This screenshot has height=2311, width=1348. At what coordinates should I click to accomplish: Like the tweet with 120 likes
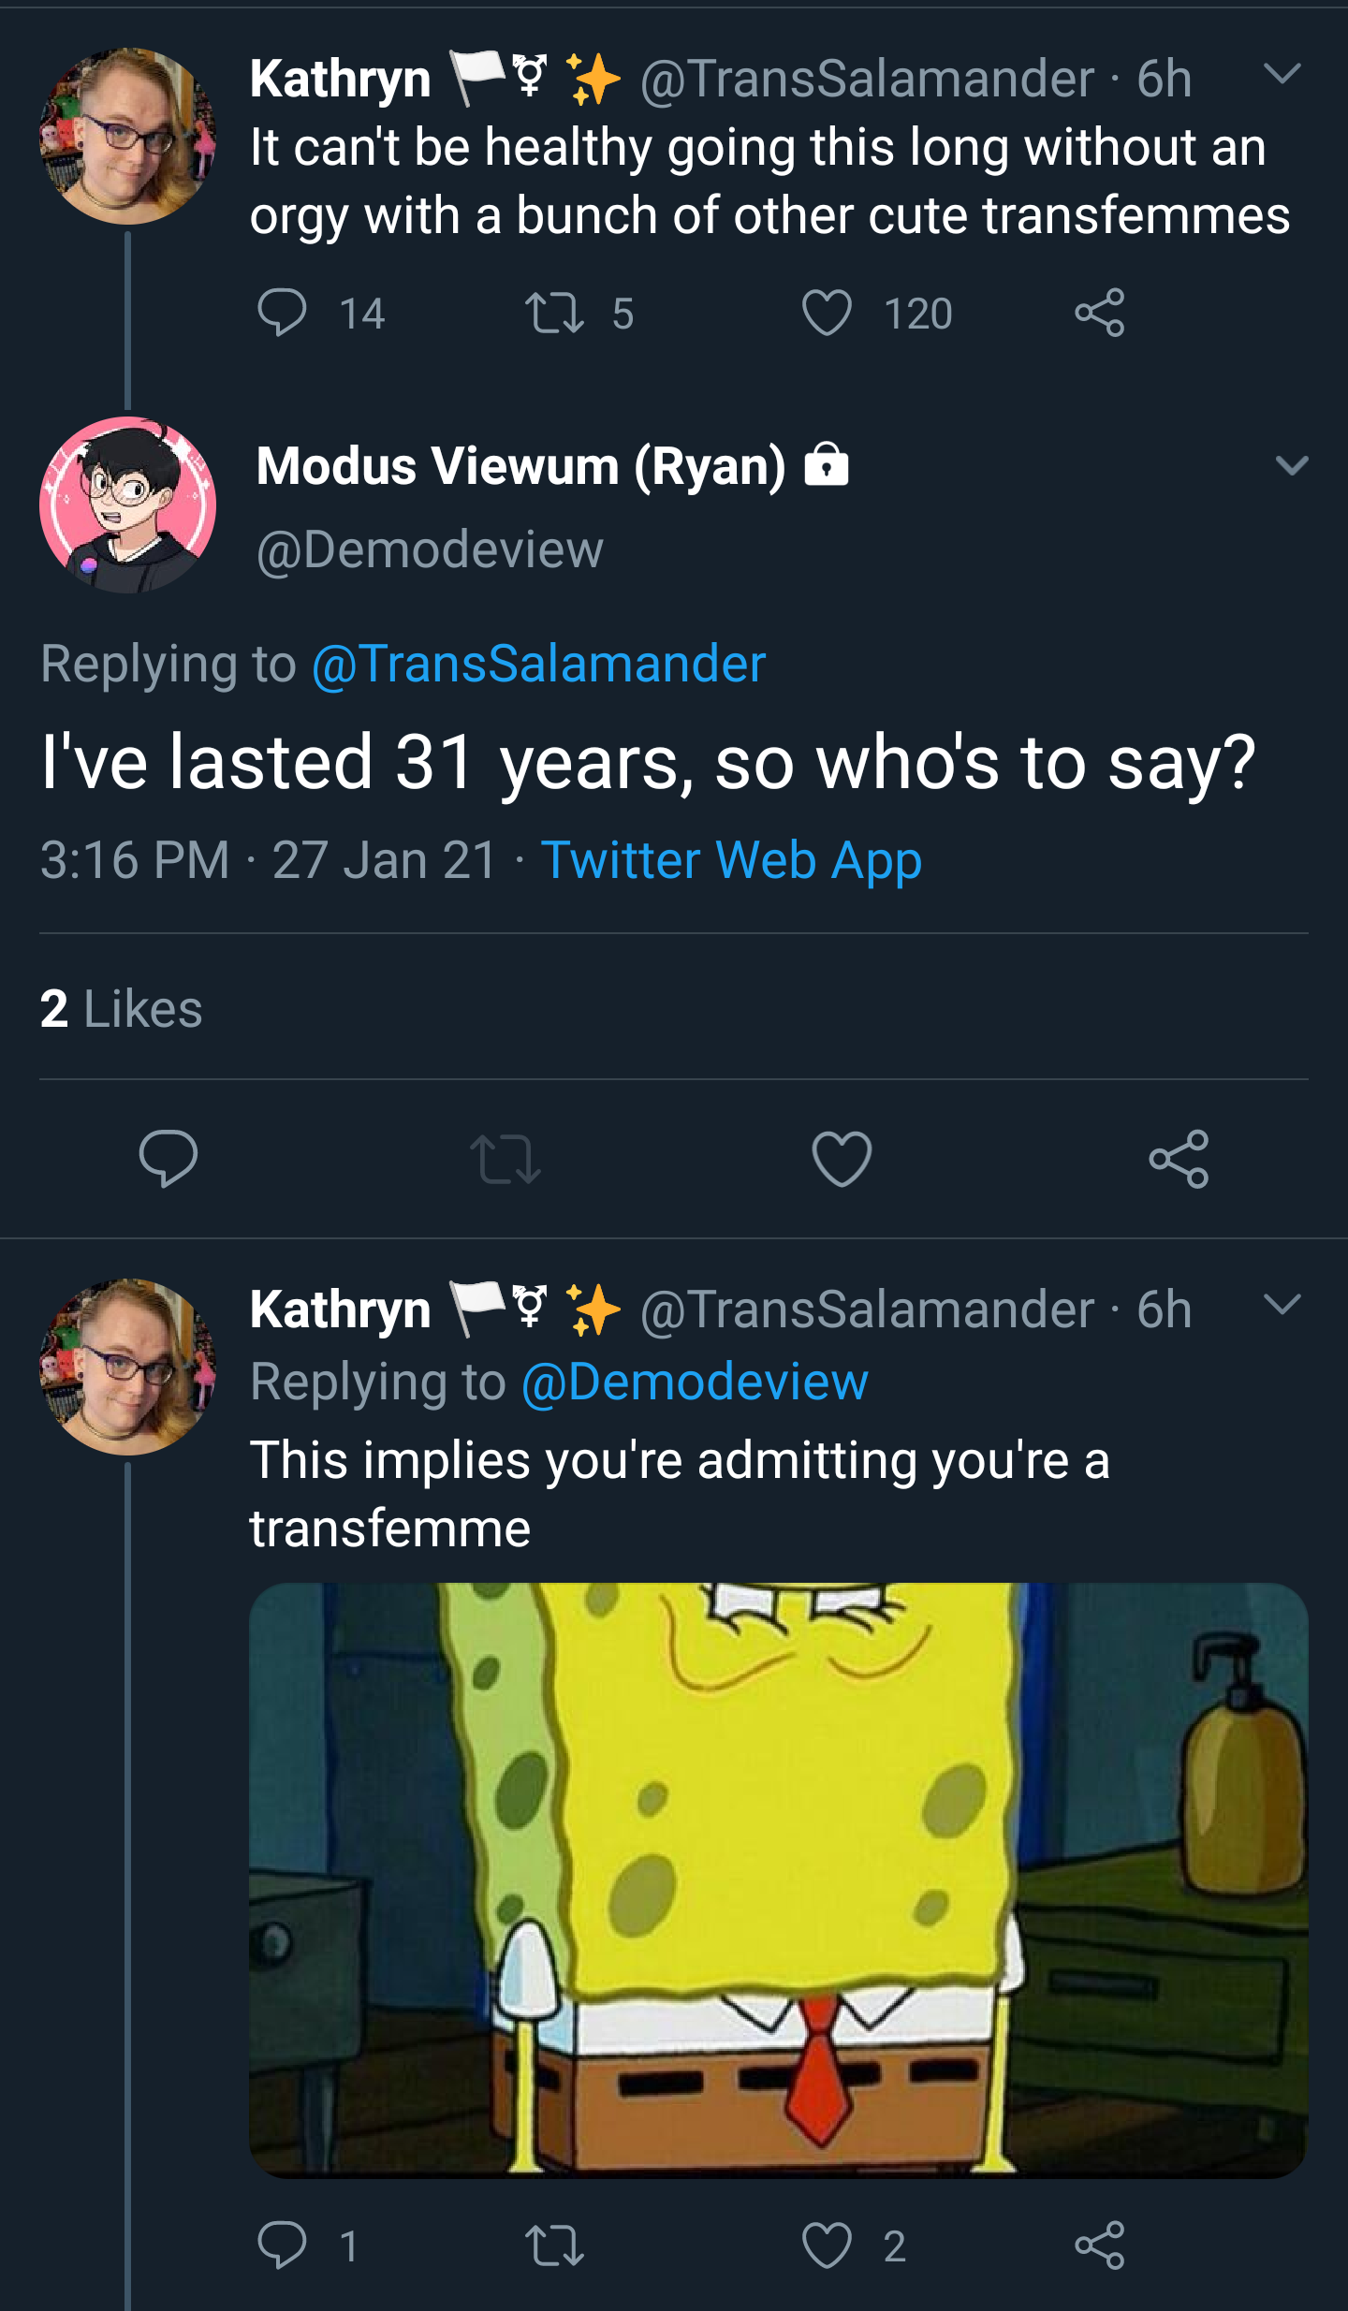tap(827, 313)
